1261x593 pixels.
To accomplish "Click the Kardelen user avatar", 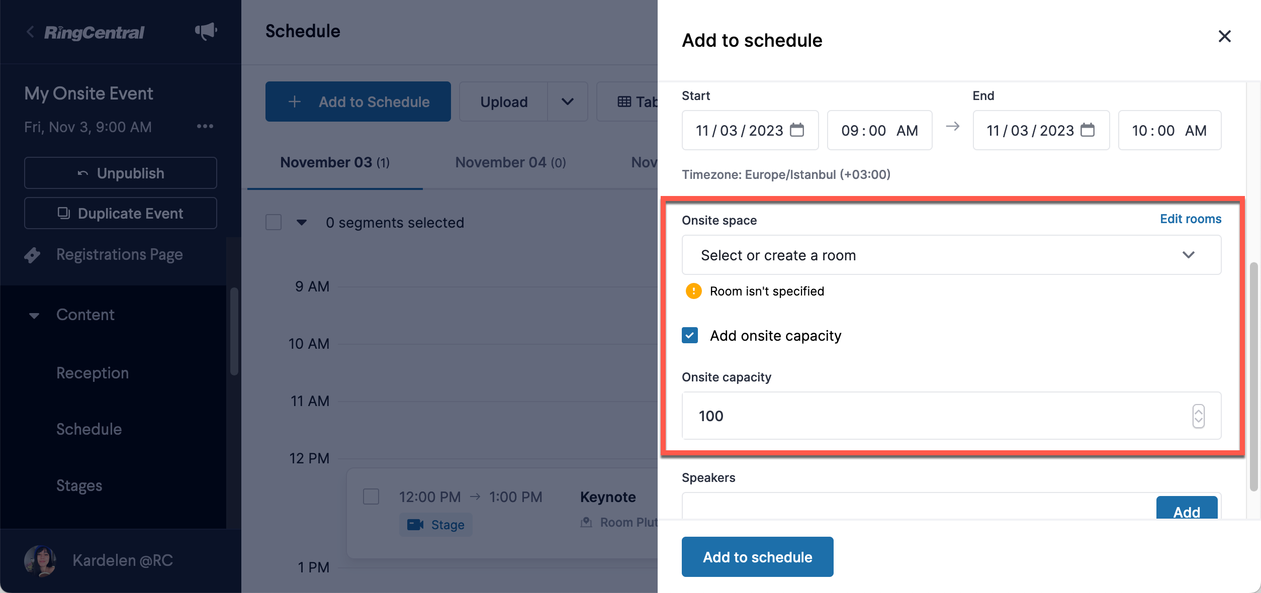I will [x=40, y=560].
